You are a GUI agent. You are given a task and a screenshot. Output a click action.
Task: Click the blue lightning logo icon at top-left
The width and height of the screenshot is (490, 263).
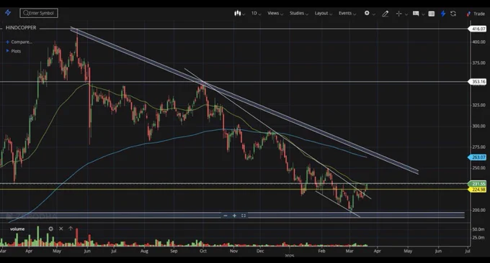(8, 13)
